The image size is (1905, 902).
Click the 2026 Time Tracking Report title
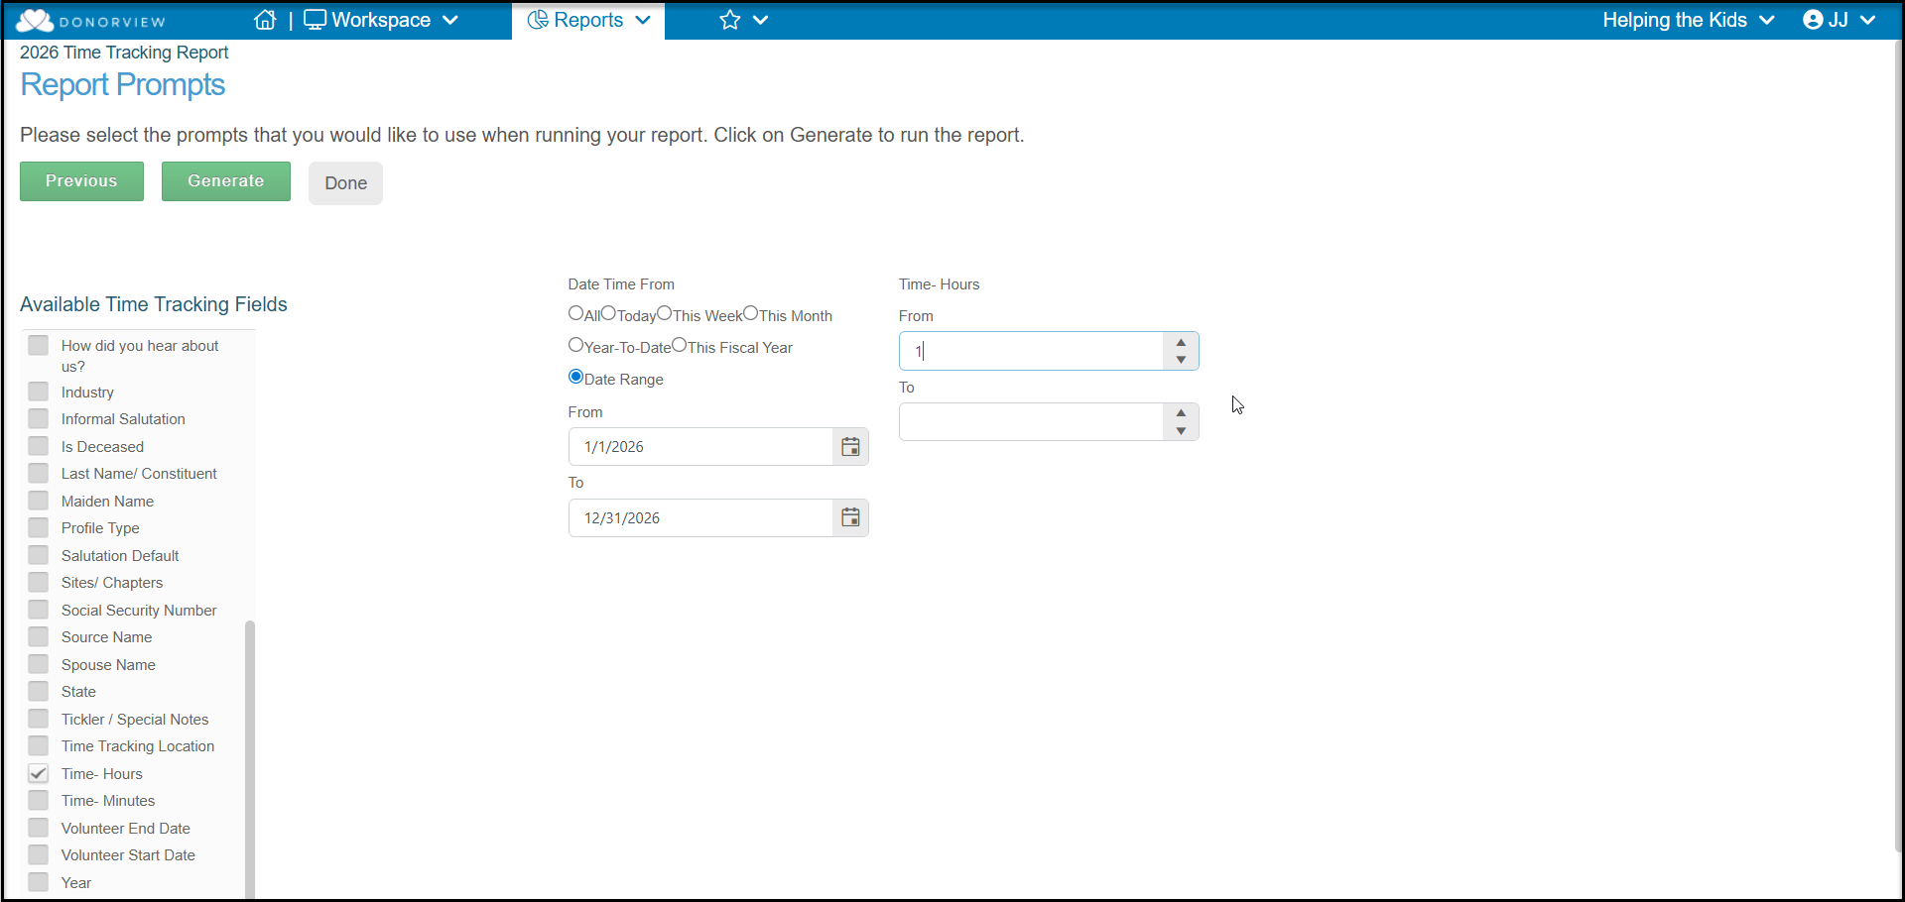[x=124, y=53]
